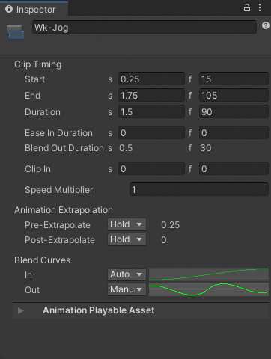271x359 pixels.
Task: Click the Start seconds field showing 0.25
Action: [151, 79]
